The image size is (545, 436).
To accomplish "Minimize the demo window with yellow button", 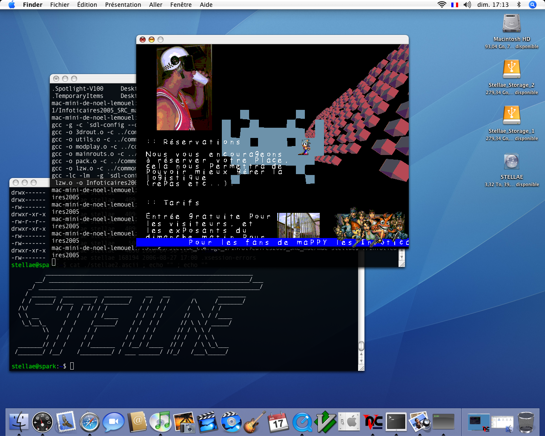I will (x=152, y=40).
